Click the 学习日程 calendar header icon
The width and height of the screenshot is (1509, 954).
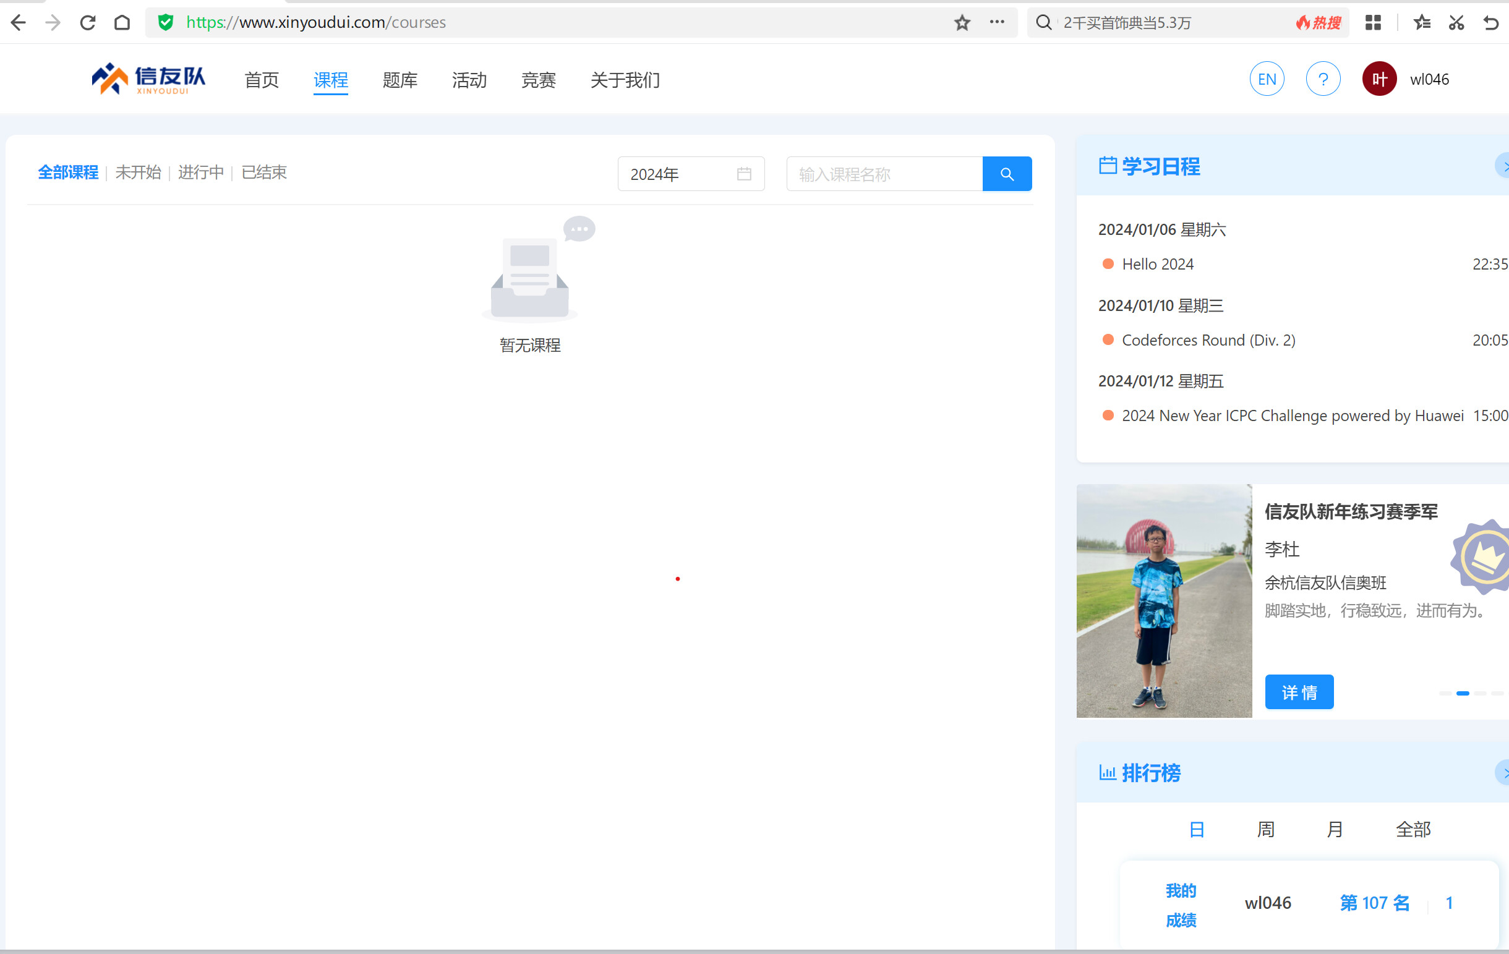click(1107, 165)
